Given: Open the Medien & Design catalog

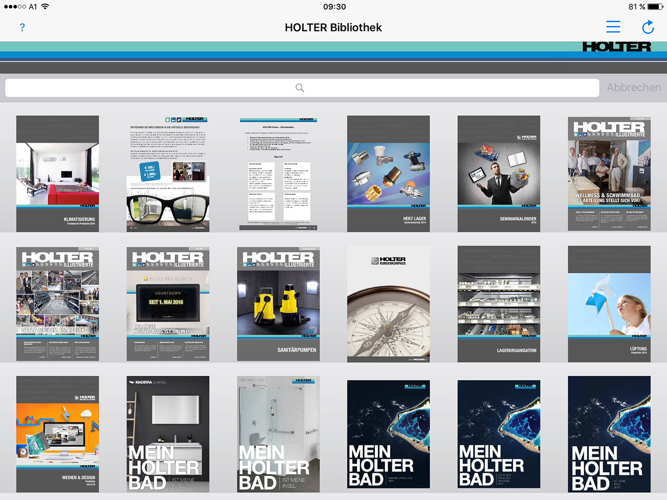Looking at the screenshot, I should (58, 434).
